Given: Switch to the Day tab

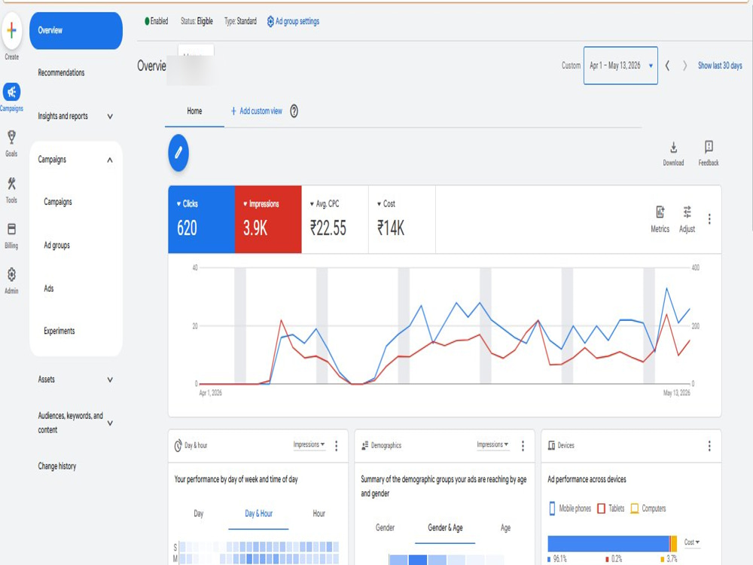Looking at the screenshot, I should click(x=198, y=514).
